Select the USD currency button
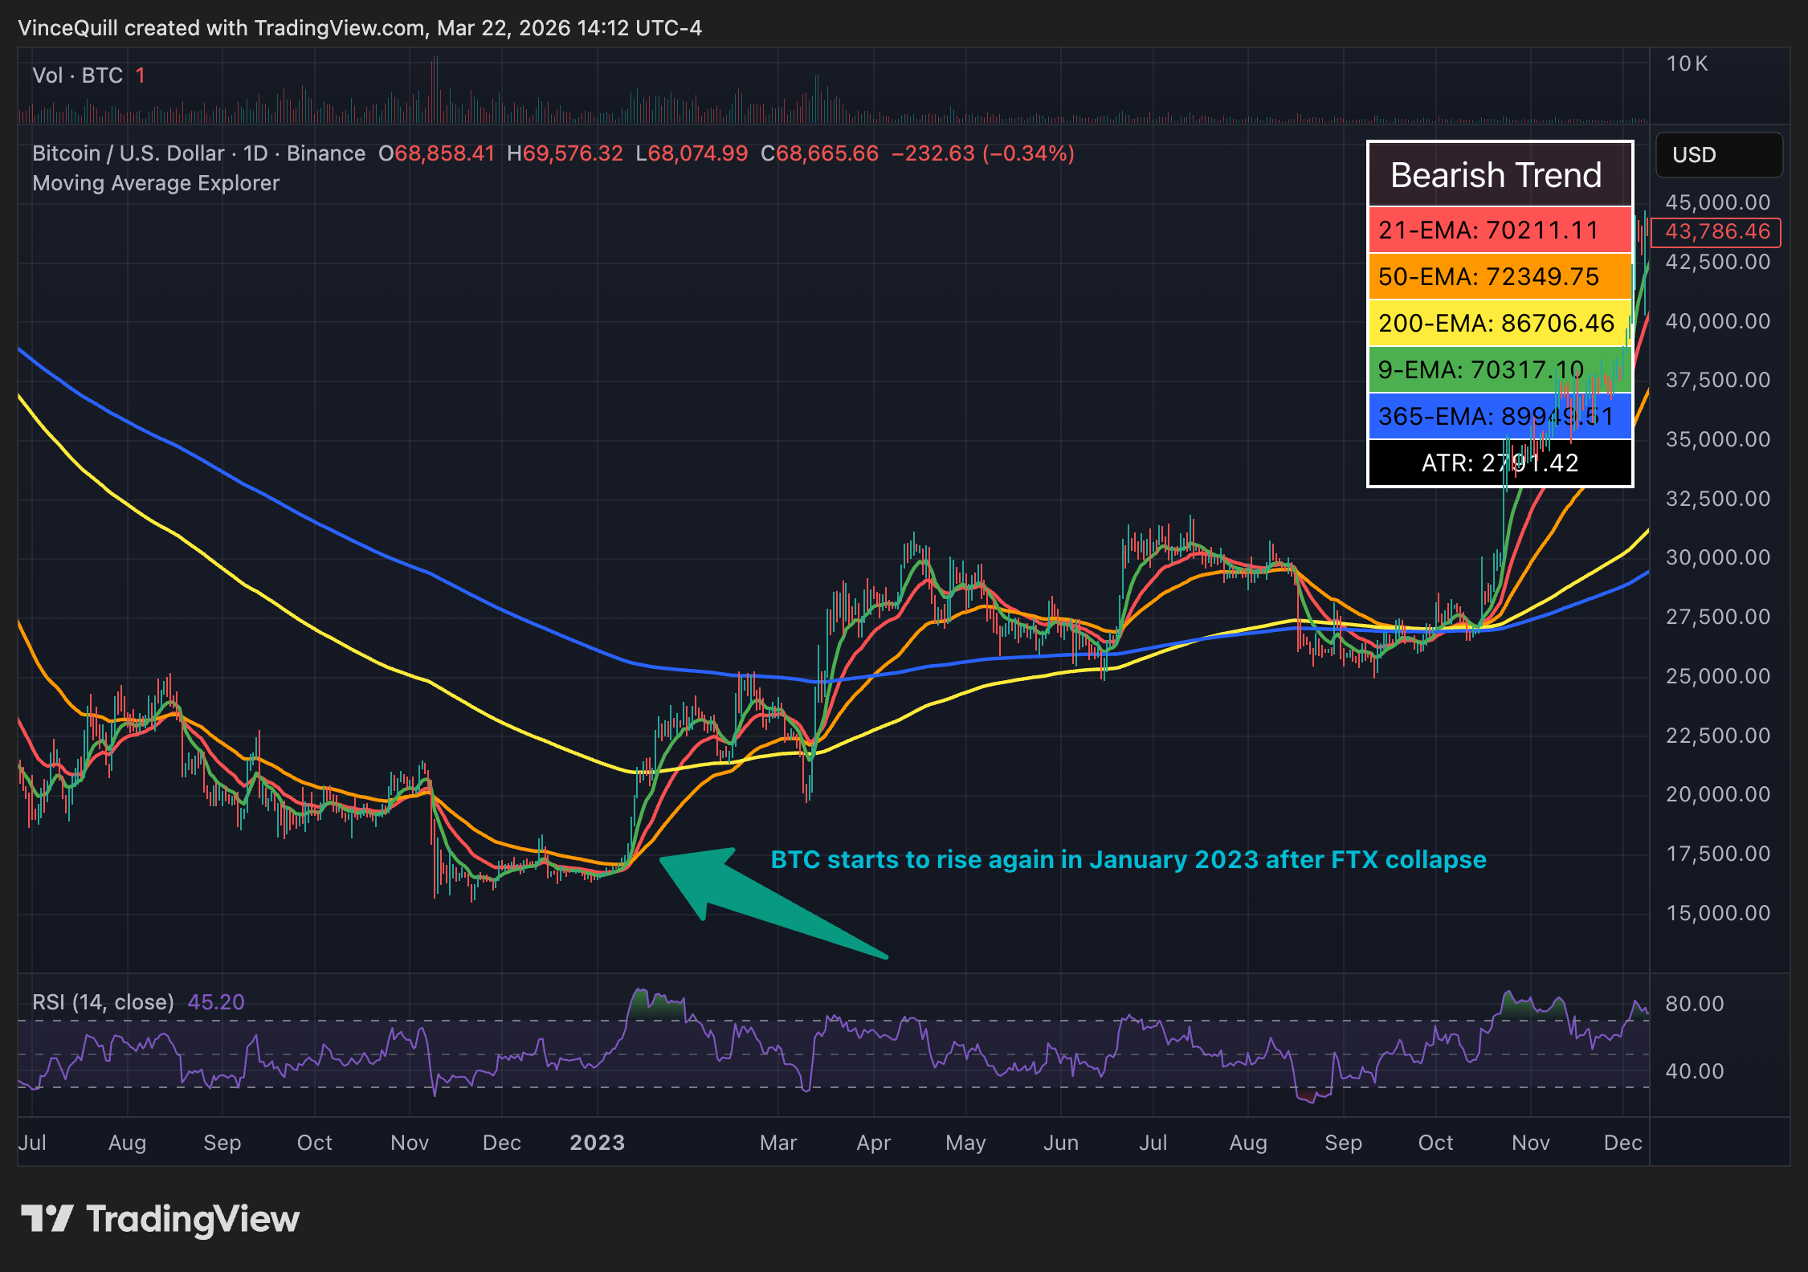Image resolution: width=1808 pixels, height=1272 pixels. coord(1717,155)
